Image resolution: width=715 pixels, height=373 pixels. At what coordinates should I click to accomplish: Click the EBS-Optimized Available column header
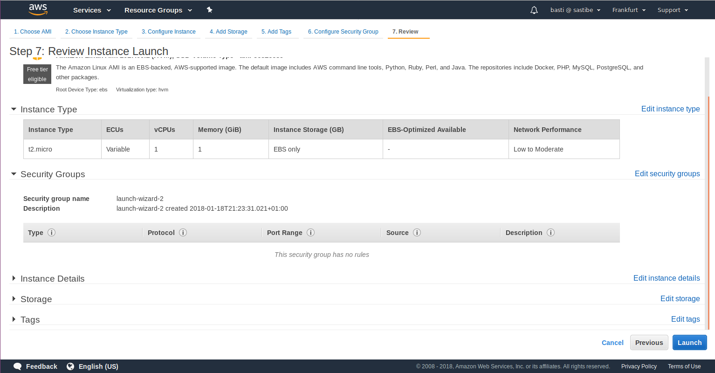point(446,130)
